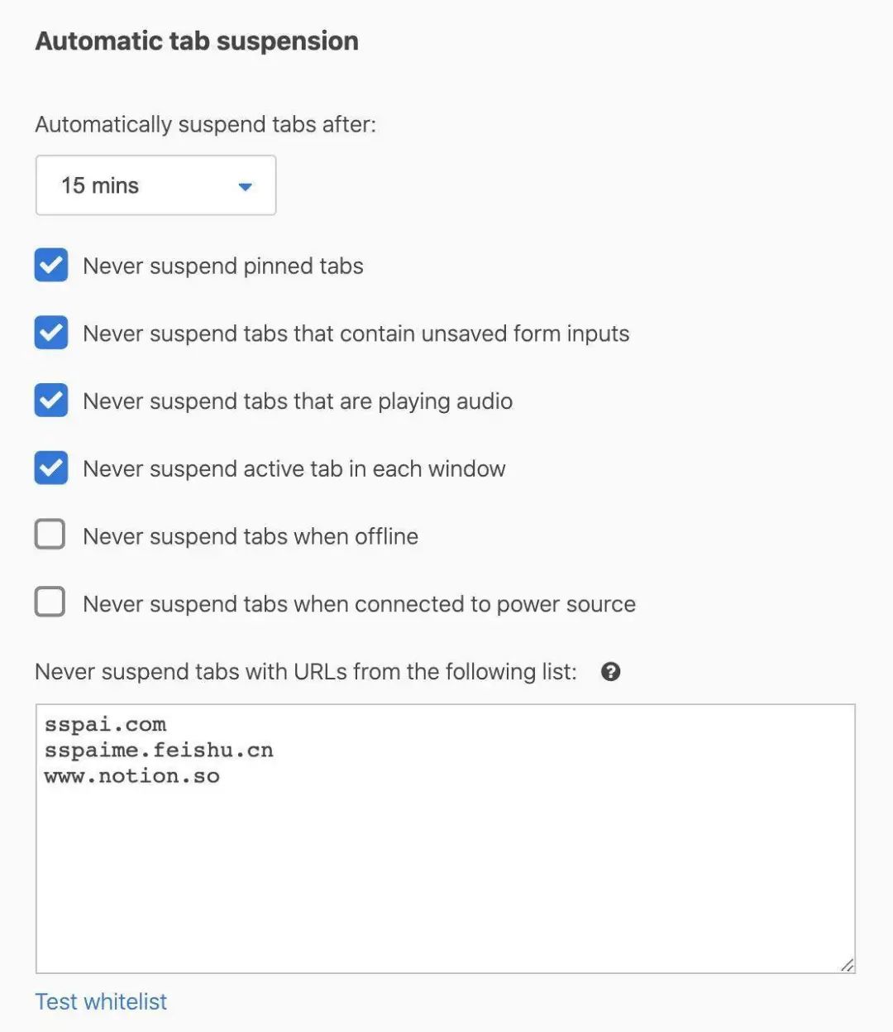This screenshot has height=1032, width=893.
Task: Uncheck the active tab in each window checkbox
Action: [x=51, y=468]
